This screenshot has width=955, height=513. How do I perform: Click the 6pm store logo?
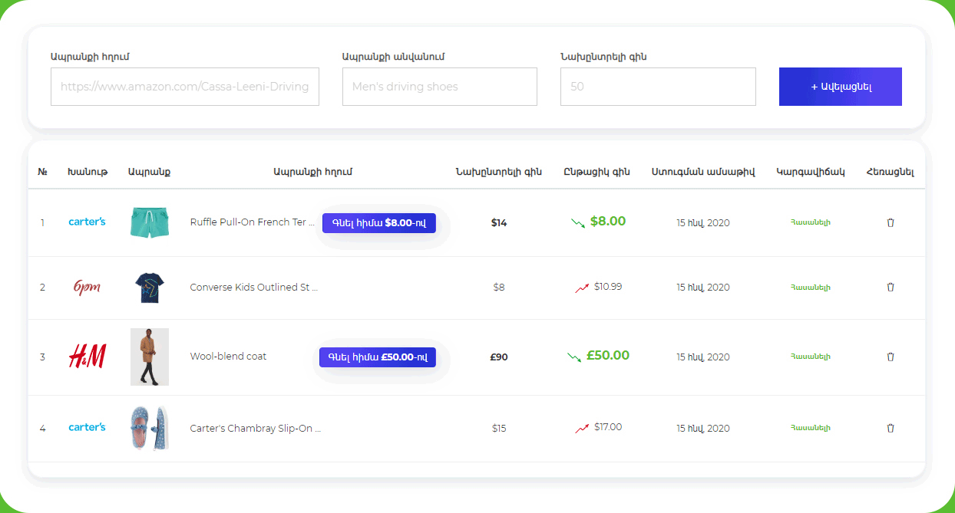(87, 287)
